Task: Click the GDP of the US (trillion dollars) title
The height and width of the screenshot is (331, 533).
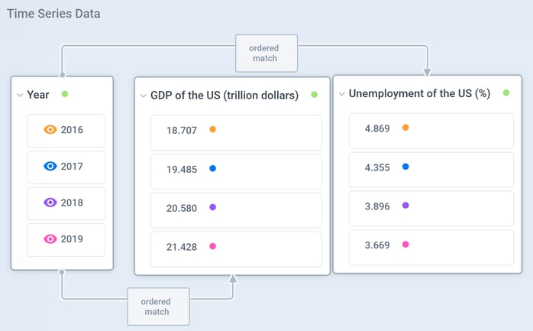Action: [x=225, y=96]
